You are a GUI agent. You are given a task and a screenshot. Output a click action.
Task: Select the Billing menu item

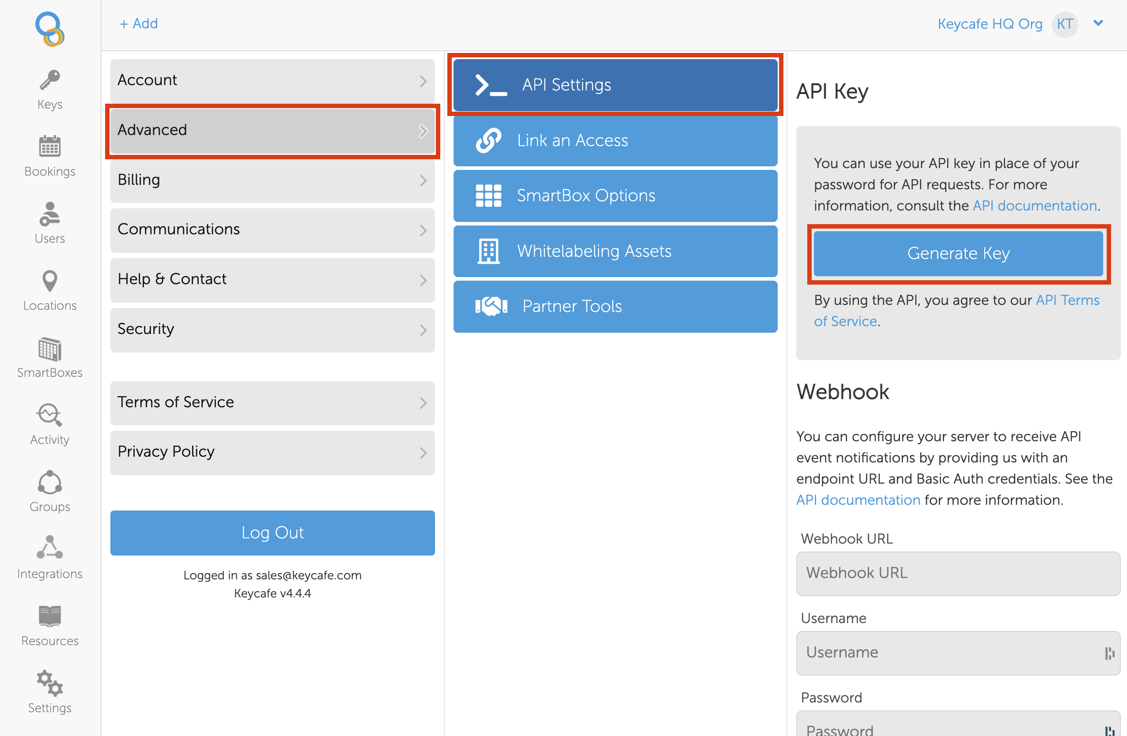point(272,180)
